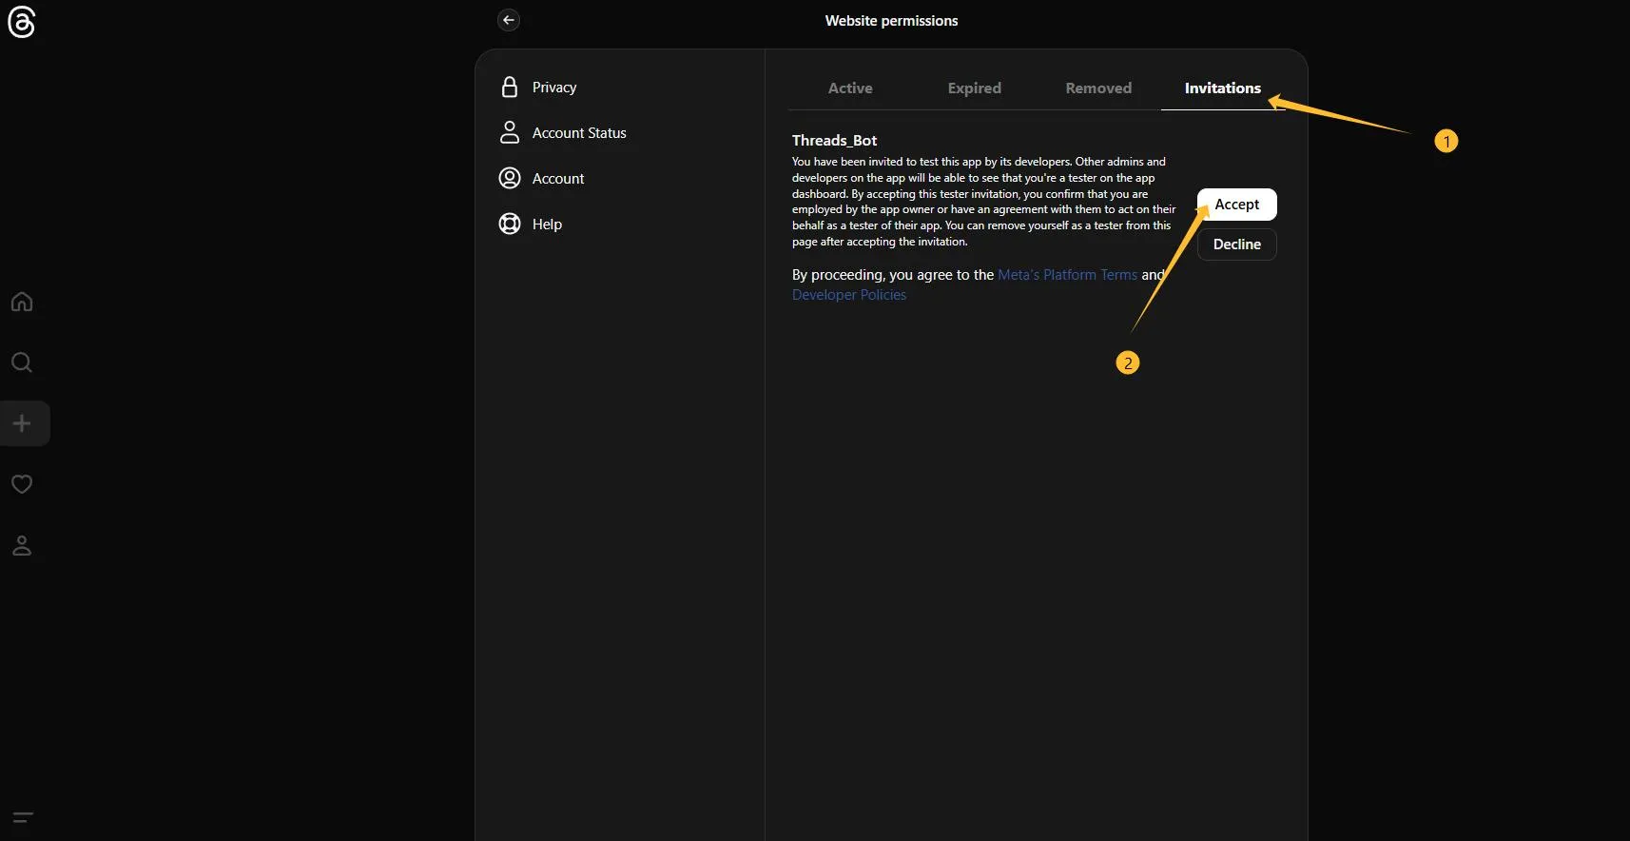Open Profile person icon in sidebar

(22, 545)
